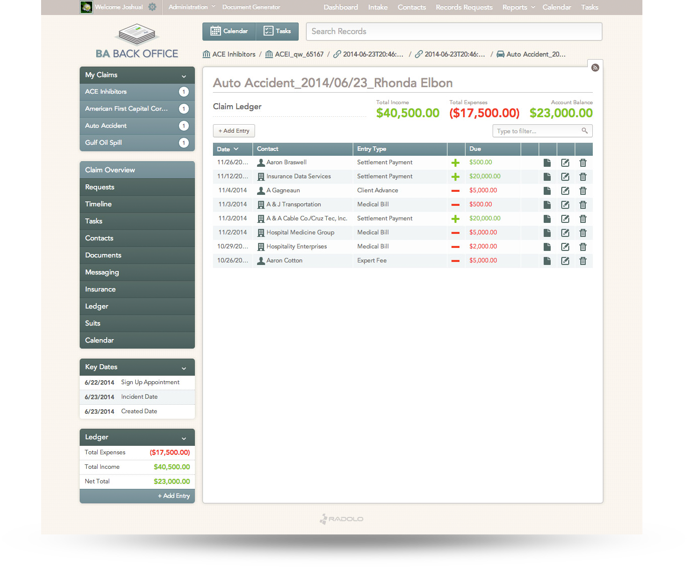
Task: Switch to the Tasks toolbar button
Action: pos(277,31)
